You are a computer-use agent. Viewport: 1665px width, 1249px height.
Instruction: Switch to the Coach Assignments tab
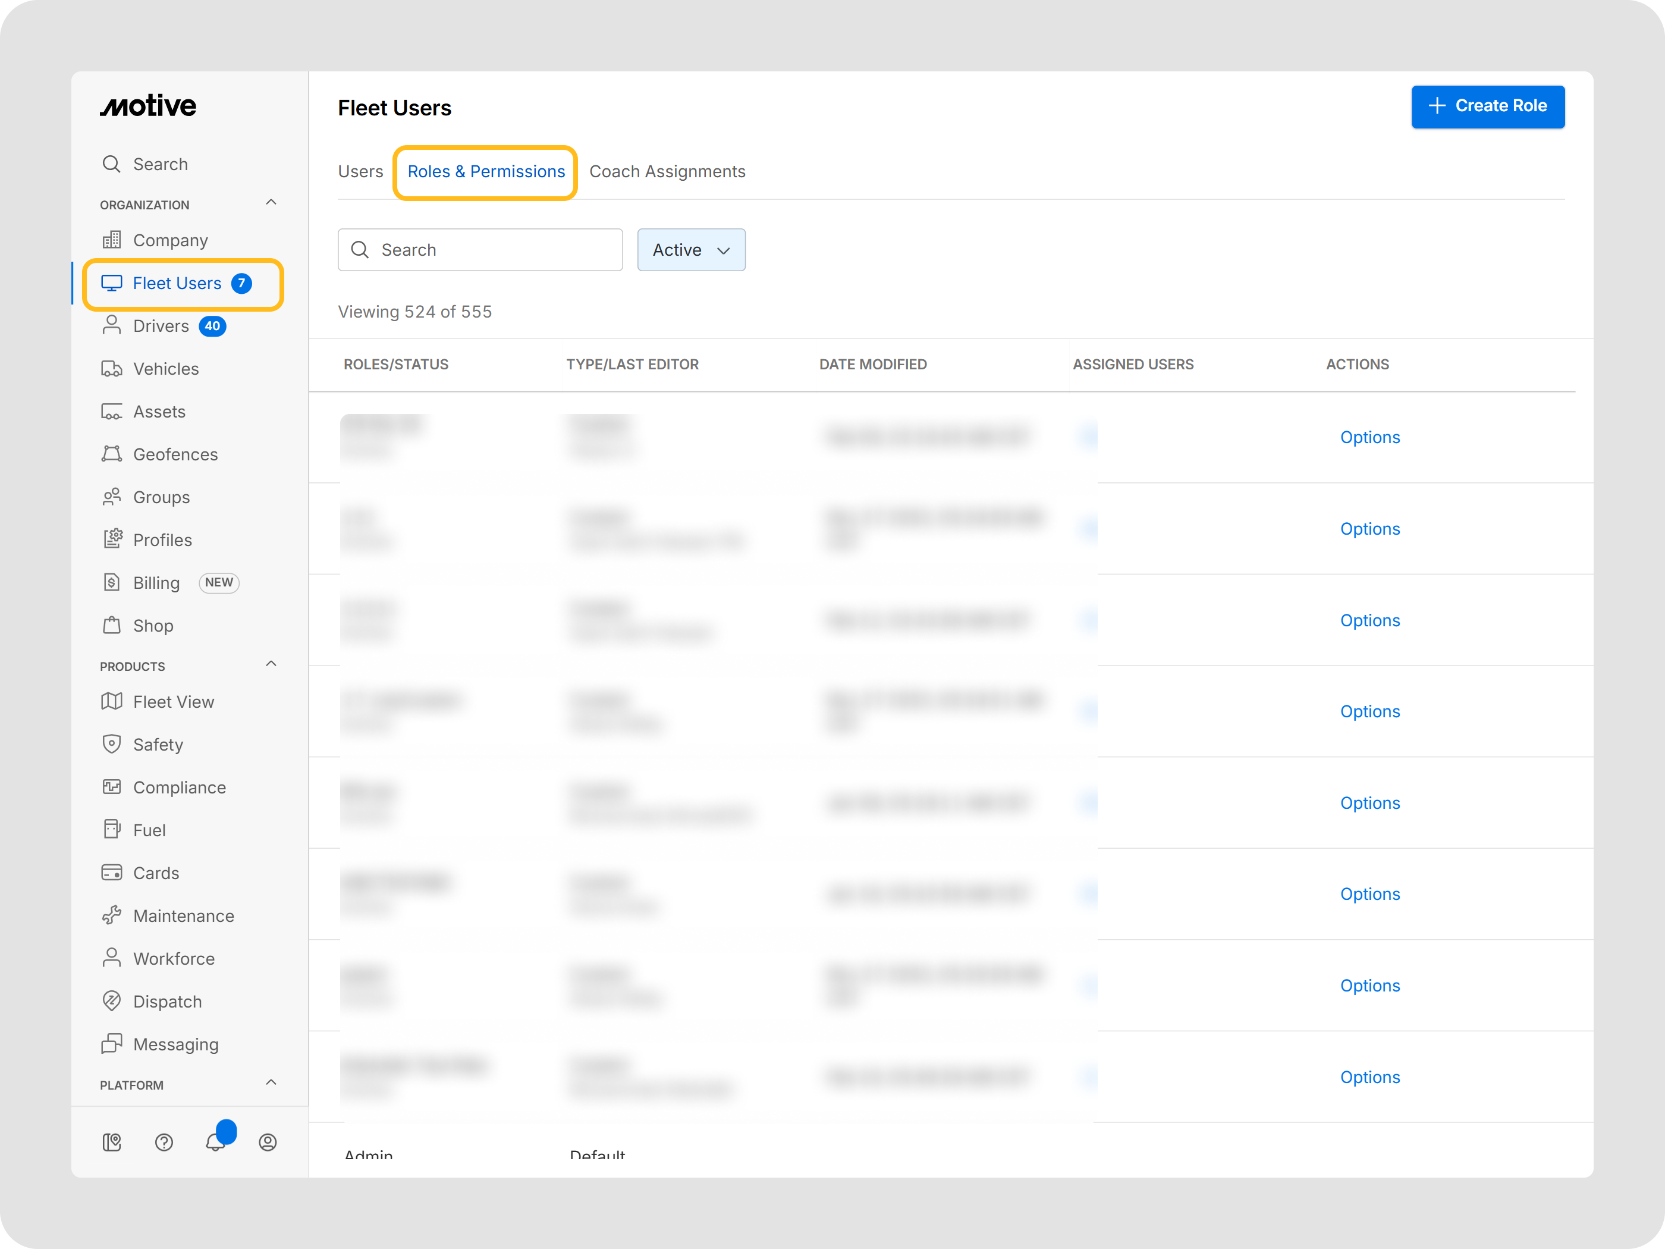[x=667, y=172]
